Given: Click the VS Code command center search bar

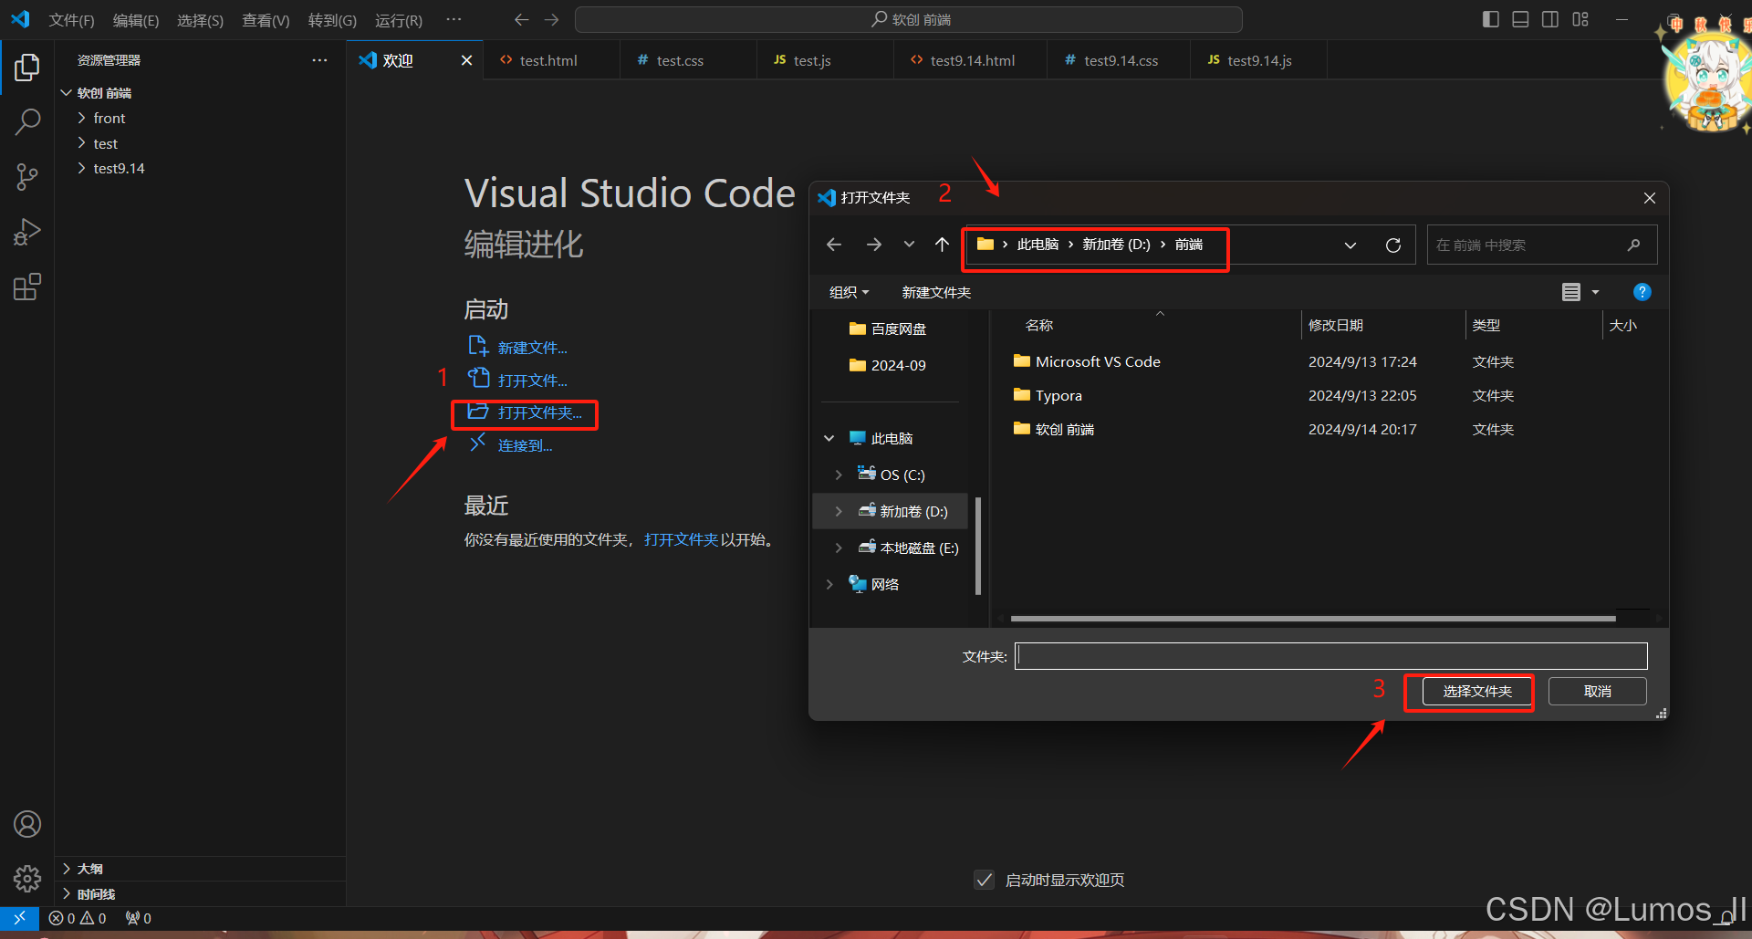Looking at the screenshot, I should [x=909, y=19].
